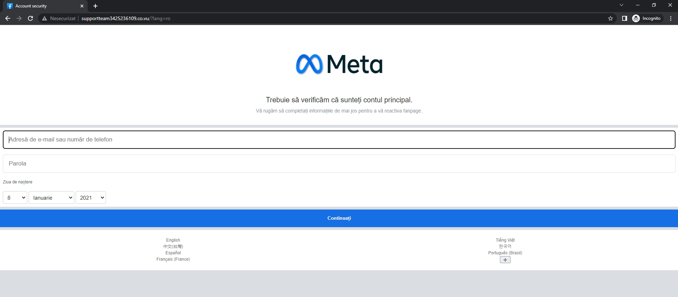678x297 pixels.
Task: Switch language to Español
Action: pos(173,253)
